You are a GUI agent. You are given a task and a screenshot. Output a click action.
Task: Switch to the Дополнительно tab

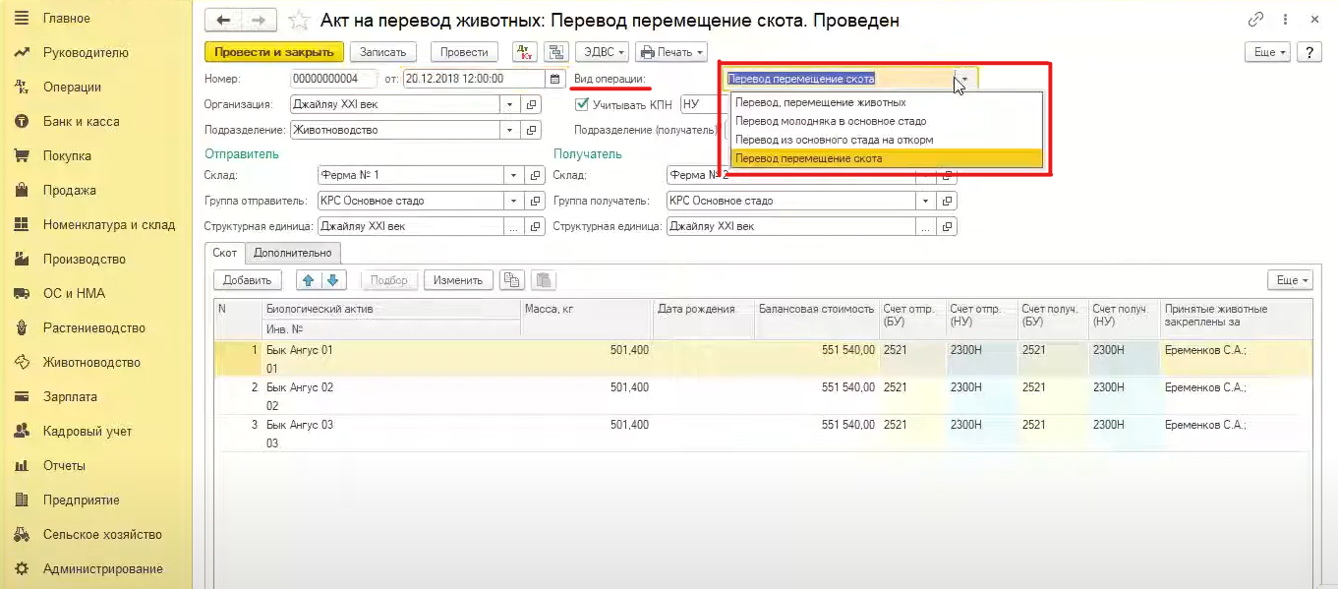pyautogui.click(x=292, y=253)
